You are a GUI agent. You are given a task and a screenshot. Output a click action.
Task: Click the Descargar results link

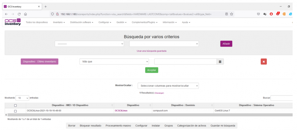159,93
